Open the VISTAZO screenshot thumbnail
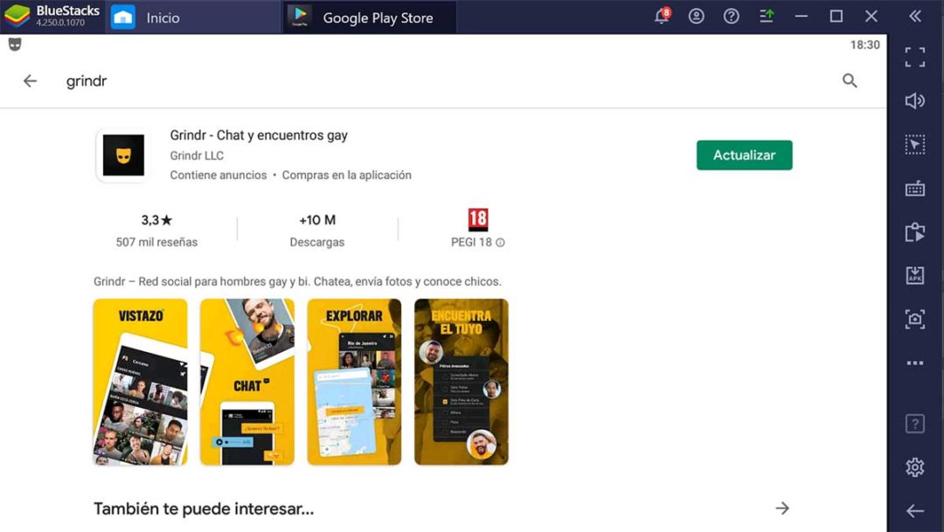Viewport: 944px width, 532px height. pyautogui.click(x=140, y=382)
